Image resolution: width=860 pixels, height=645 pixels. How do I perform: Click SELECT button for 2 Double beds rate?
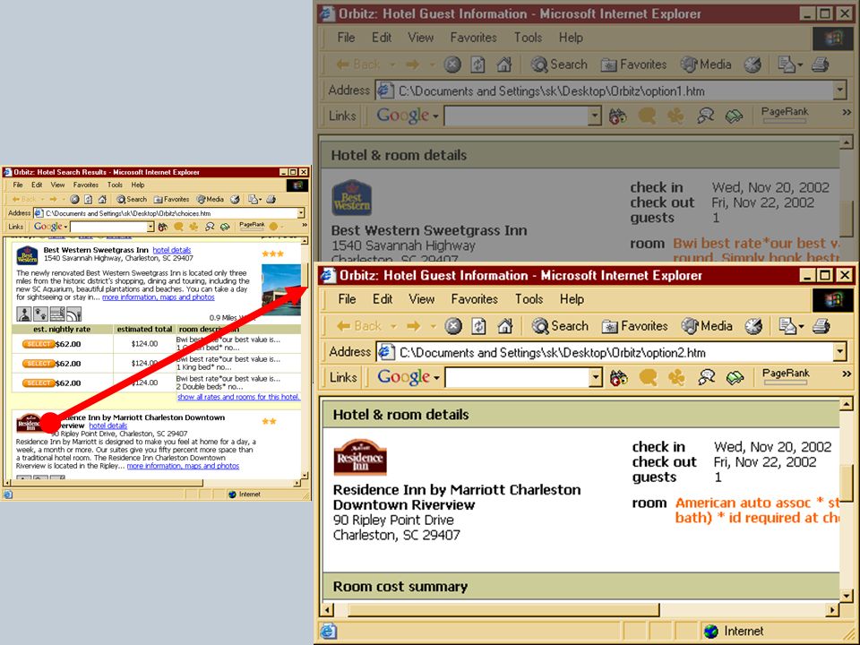(x=39, y=383)
